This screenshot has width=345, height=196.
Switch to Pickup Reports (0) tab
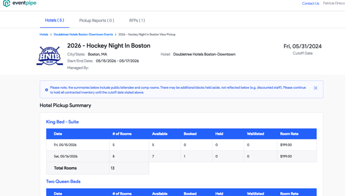(97, 21)
